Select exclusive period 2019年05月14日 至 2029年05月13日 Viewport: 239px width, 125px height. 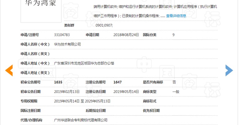pos(82,101)
